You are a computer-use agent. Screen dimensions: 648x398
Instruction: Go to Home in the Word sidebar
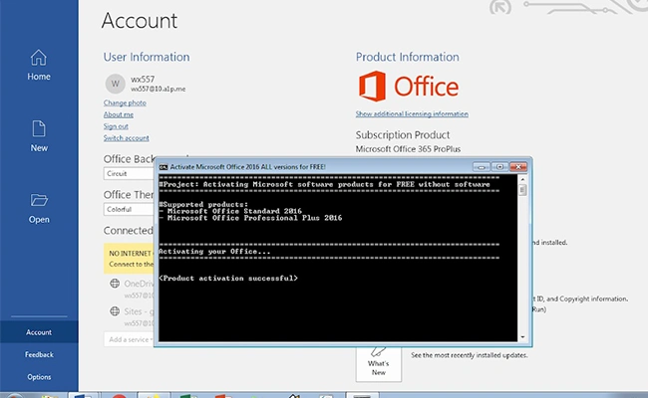coord(39,65)
